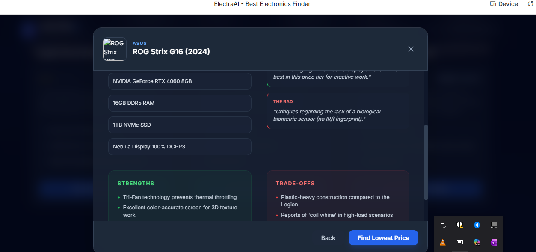Click the biometric sensor critique quote

[327, 115]
